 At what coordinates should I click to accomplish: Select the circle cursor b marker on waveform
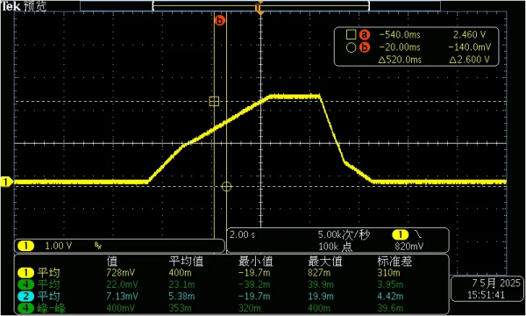226,186
